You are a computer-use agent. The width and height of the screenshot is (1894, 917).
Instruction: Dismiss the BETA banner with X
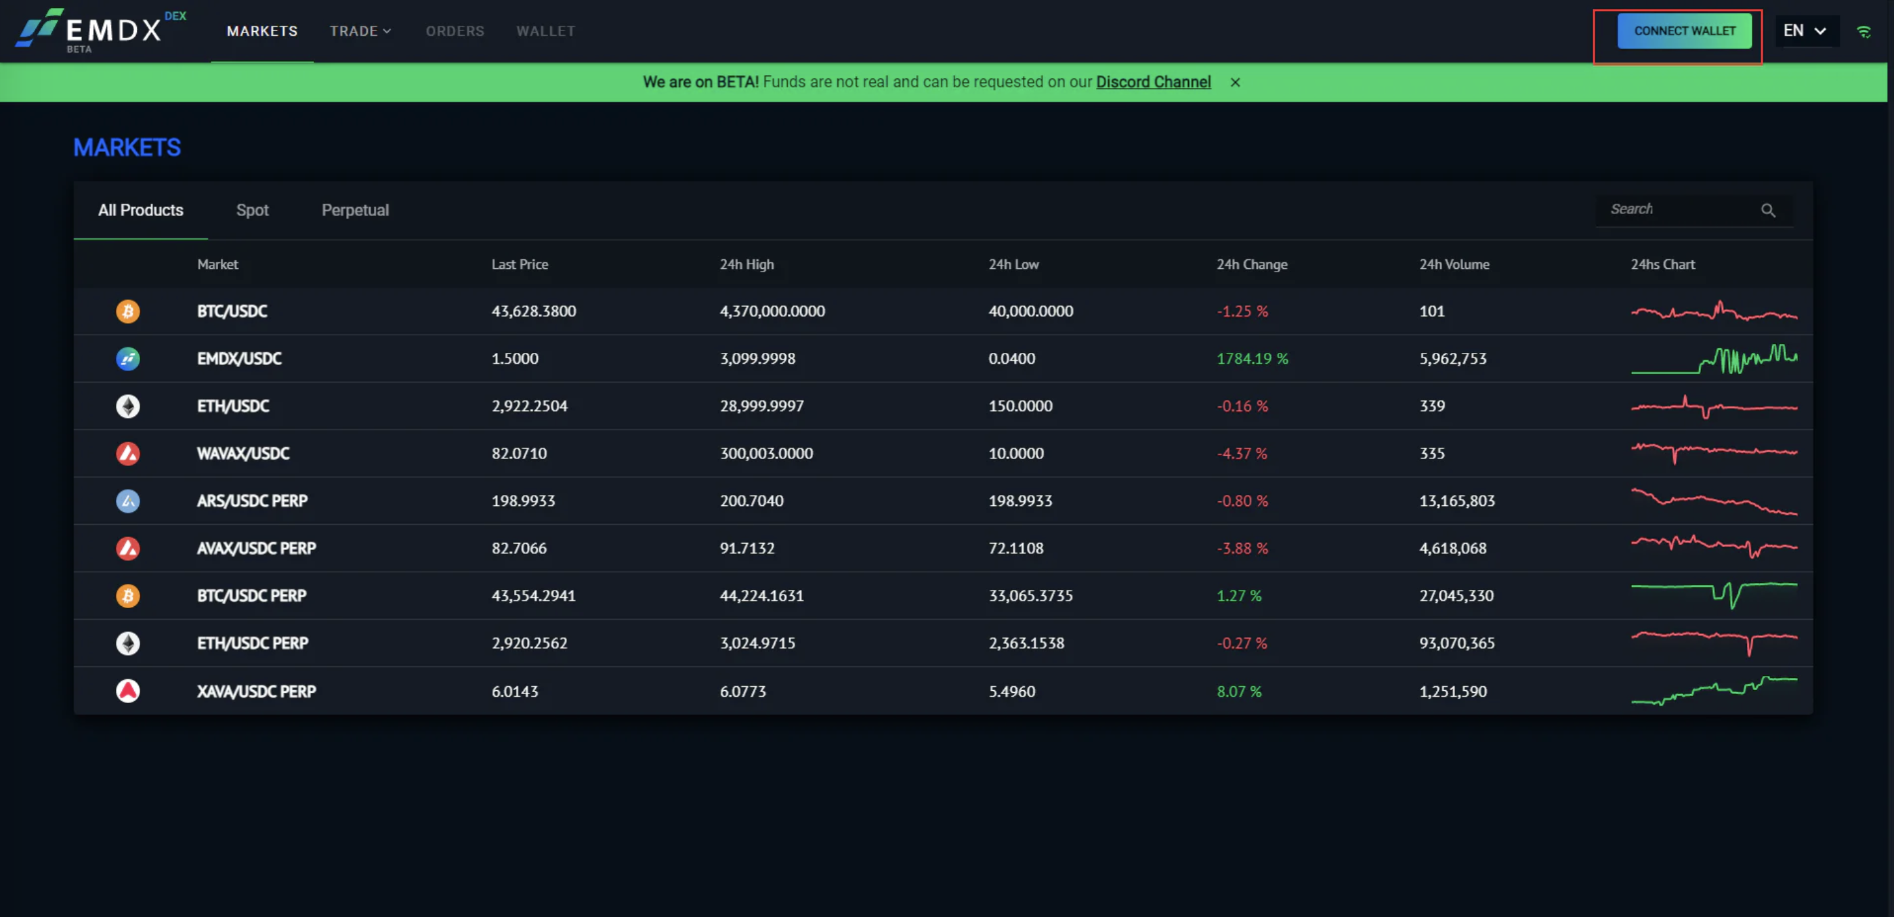tap(1235, 83)
